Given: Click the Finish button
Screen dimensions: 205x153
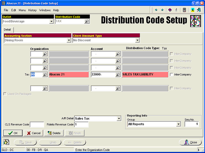Looking at the screenshot, I should 75,133.
